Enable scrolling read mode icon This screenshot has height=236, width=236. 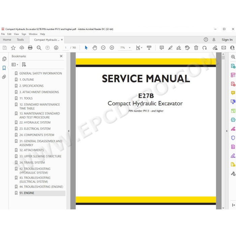[149, 48]
